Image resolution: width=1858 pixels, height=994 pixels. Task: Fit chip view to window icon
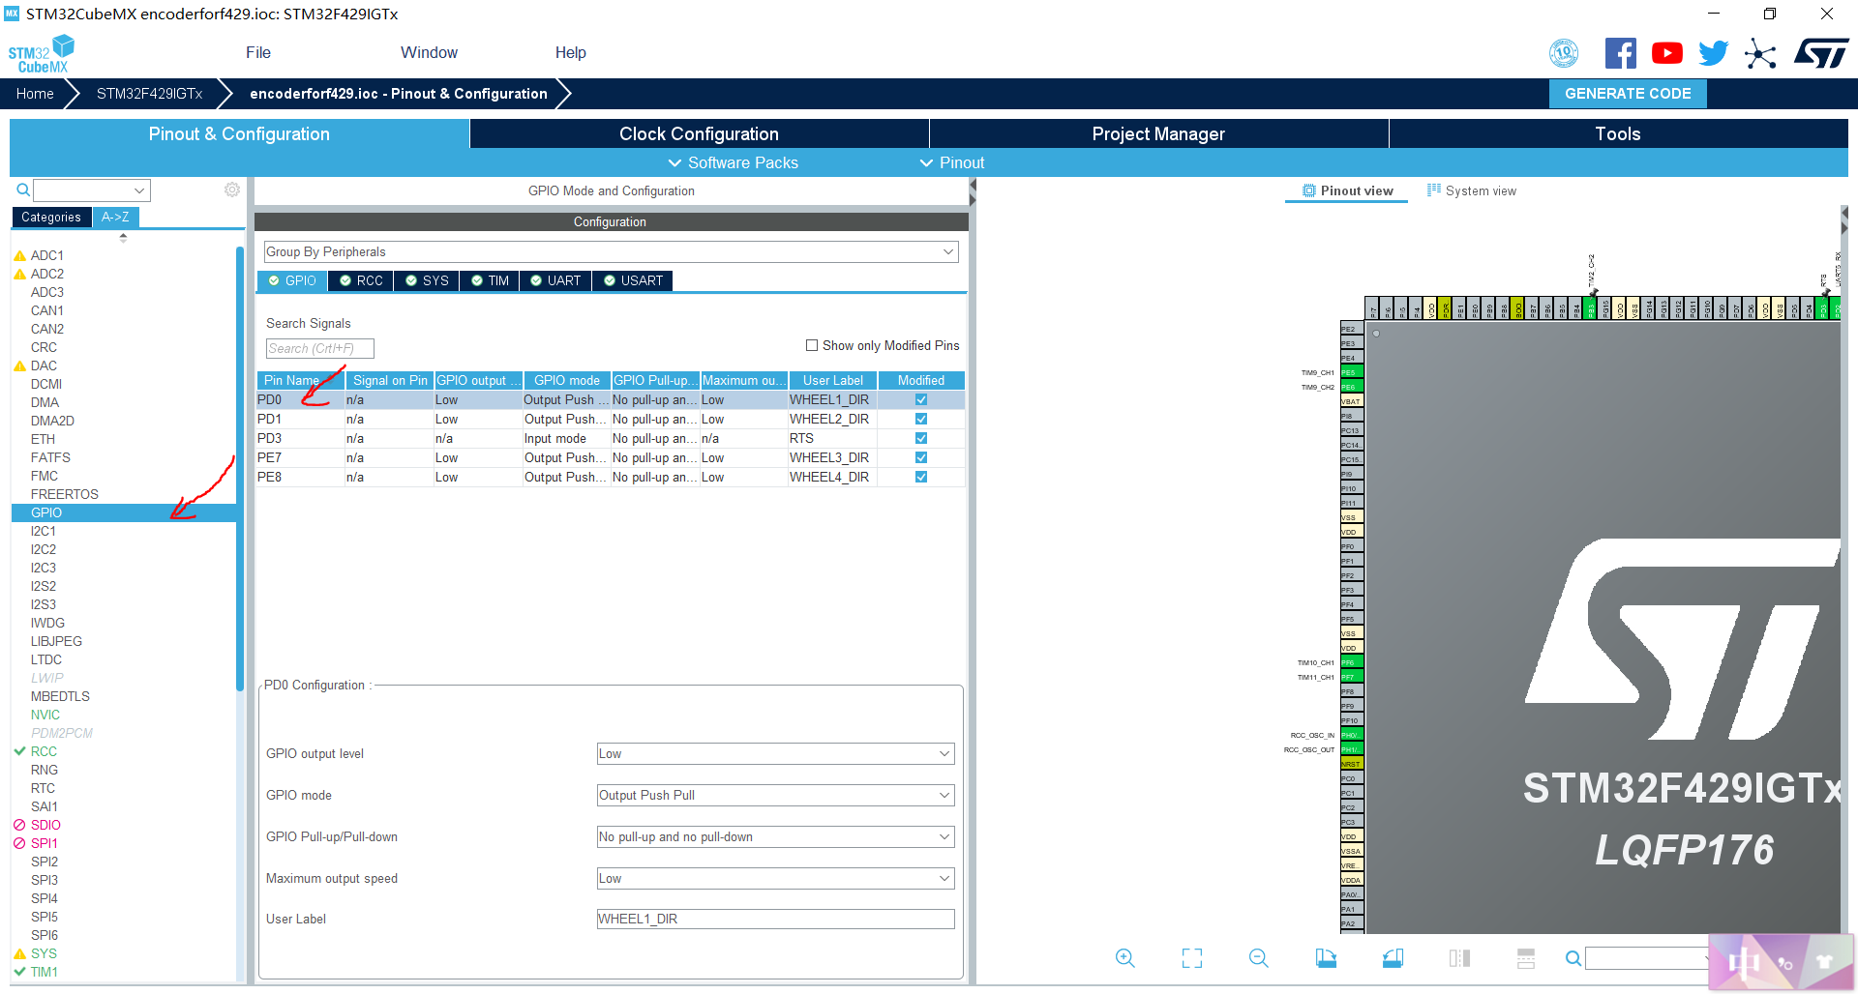pyautogui.click(x=1192, y=958)
